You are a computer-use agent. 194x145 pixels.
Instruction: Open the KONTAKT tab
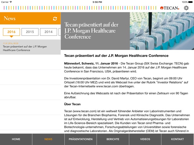177,139
